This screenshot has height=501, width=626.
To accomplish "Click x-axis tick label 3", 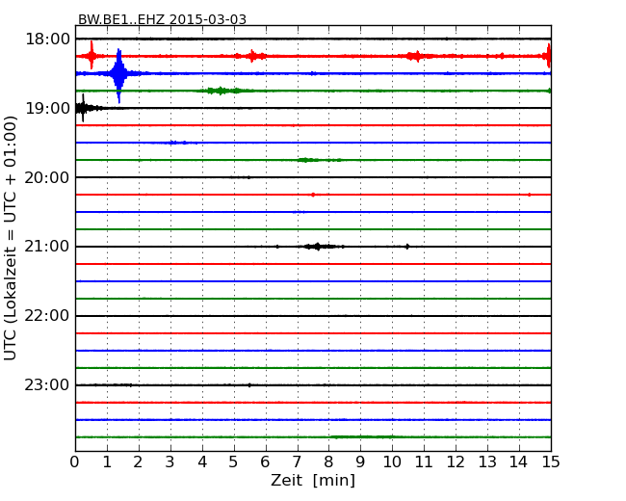I will (170, 462).
